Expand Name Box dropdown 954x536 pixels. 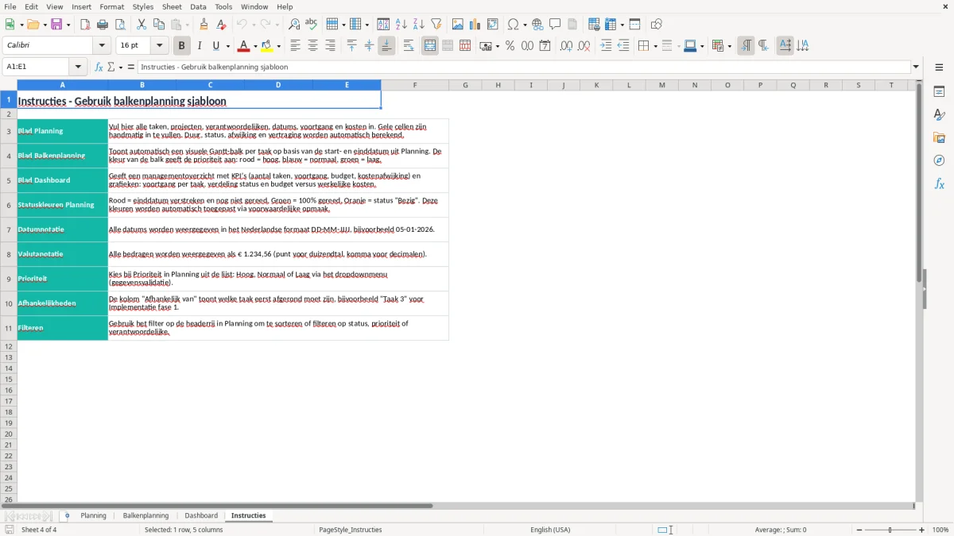coord(79,67)
